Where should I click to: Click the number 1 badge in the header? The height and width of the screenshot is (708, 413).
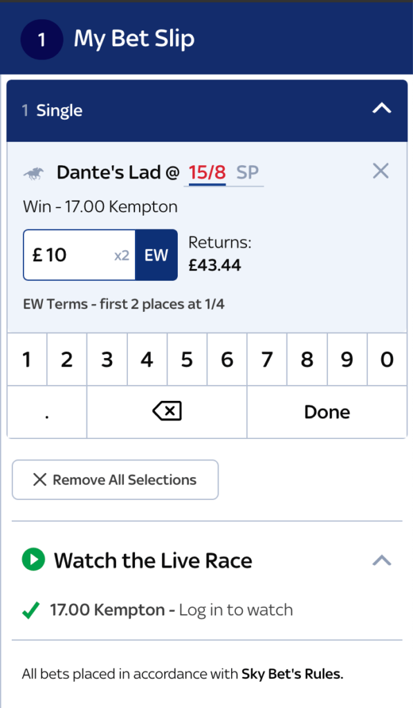42,39
